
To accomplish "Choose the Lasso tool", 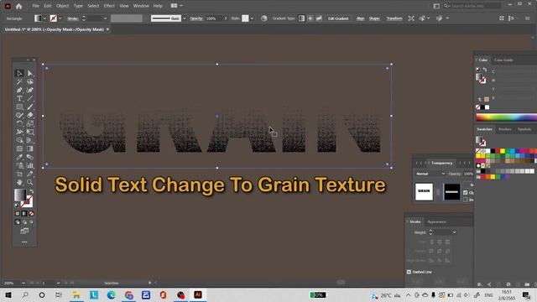I will tap(30, 82).
